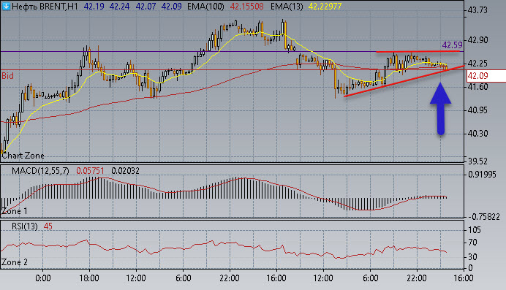Click the open price value 42.19
Screen dimensions: 506x290
tap(94, 7)
